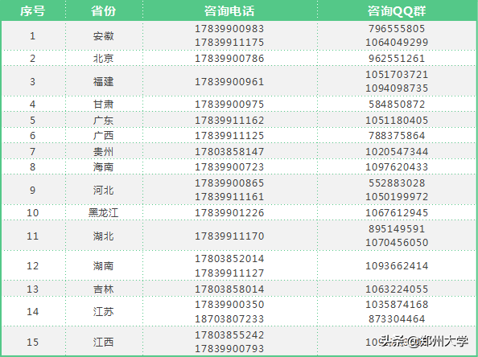The height and width of the screenshot is (357, 478).
Task: Select province cell 江苏
Action: 103,312
